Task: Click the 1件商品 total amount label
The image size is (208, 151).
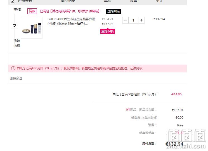Action: [140, 110]
